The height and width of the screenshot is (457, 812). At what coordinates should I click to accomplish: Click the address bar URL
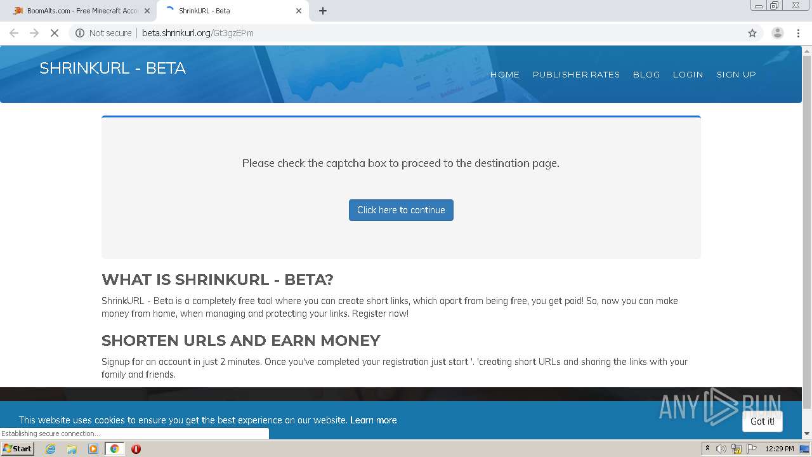(x=198, y=33)
